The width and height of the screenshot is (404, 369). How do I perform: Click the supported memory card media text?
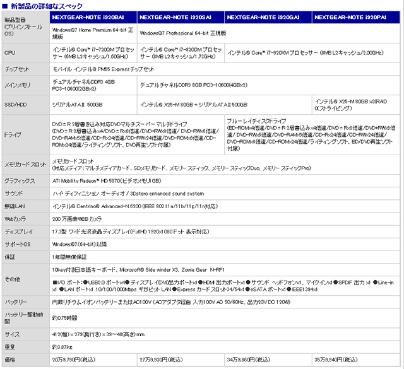click(x=181, y=168)
